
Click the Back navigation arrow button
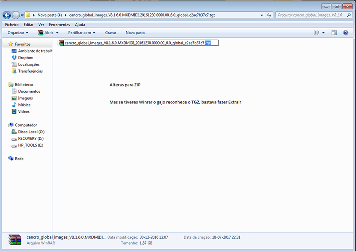7,15
